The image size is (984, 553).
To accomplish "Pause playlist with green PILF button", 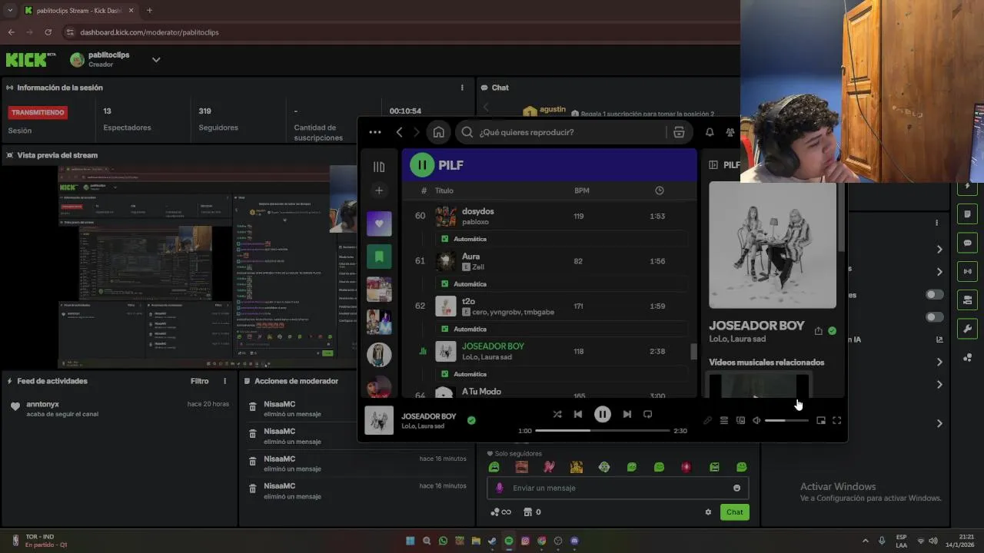I will tap(422, 164).
